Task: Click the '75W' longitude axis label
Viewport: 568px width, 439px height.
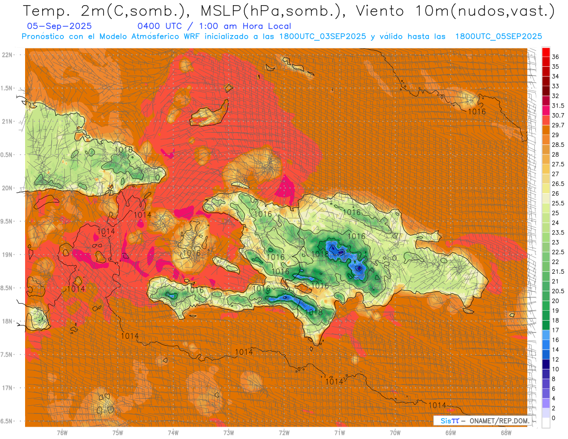Action: pyautogui.click(x=117, y=432)
